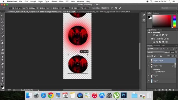This screenshot has height=100, width=178.
Task: Select the Gradient tool
Action: (3, 53)
